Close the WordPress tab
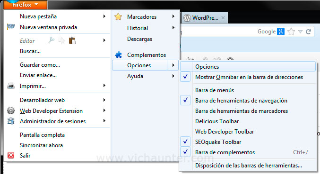The image size is (320, 174). coord(223,18)
